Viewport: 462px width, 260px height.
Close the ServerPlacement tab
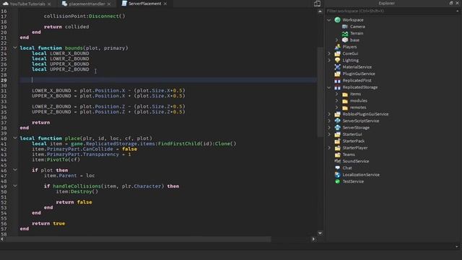pyautogui.click(x=165, y=4)
